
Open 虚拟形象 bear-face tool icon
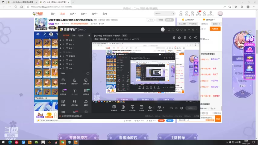(x=74, y=103)
